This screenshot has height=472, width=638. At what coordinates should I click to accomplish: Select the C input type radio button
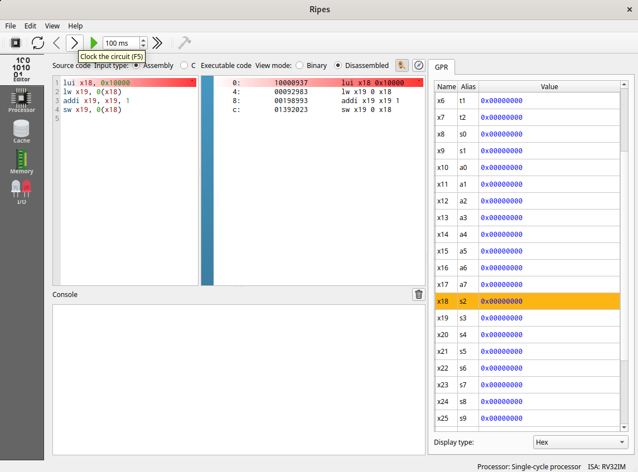pos(184,65)
